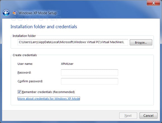Open the Browse folder dialog
Image resolution: width=162 pixels, height=123 pixels.
(141, 42)
